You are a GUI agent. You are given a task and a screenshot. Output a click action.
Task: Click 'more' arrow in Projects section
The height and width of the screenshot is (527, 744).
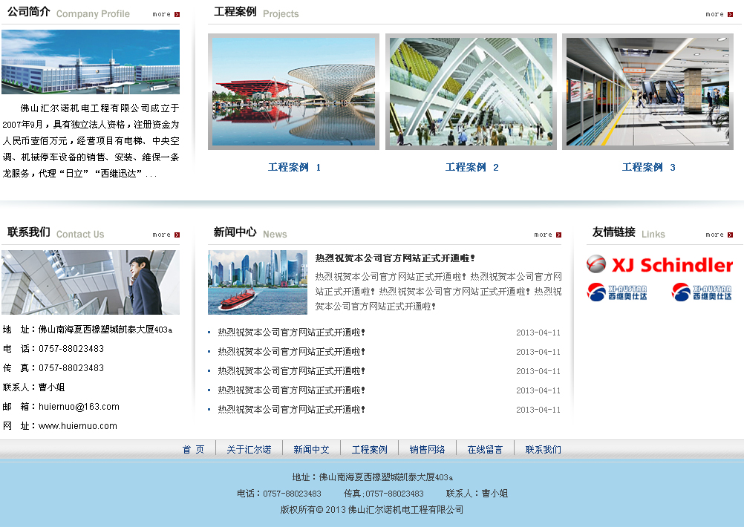719,14
